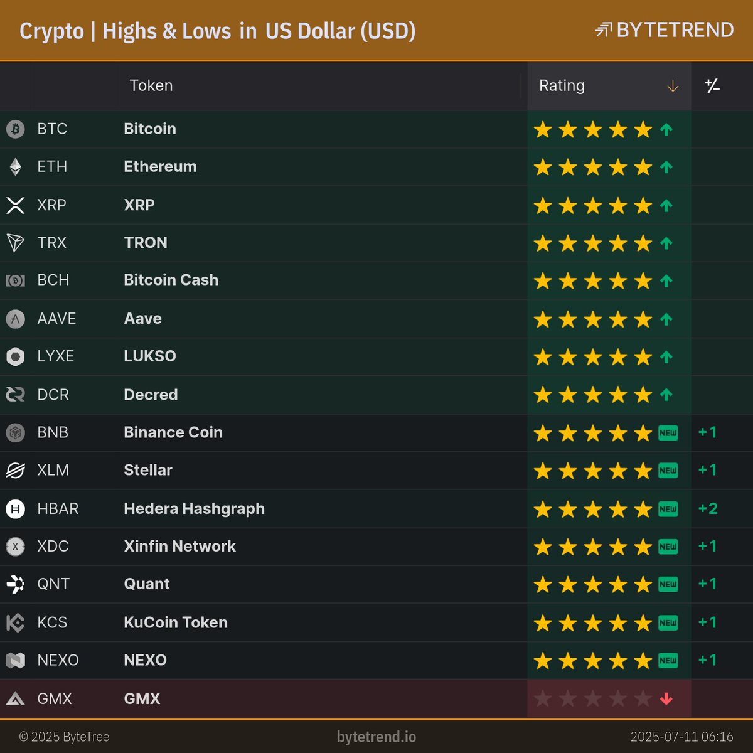Click the +1 change value for XLM
Screen dimensions: 753x753
(x=707, y=470)
